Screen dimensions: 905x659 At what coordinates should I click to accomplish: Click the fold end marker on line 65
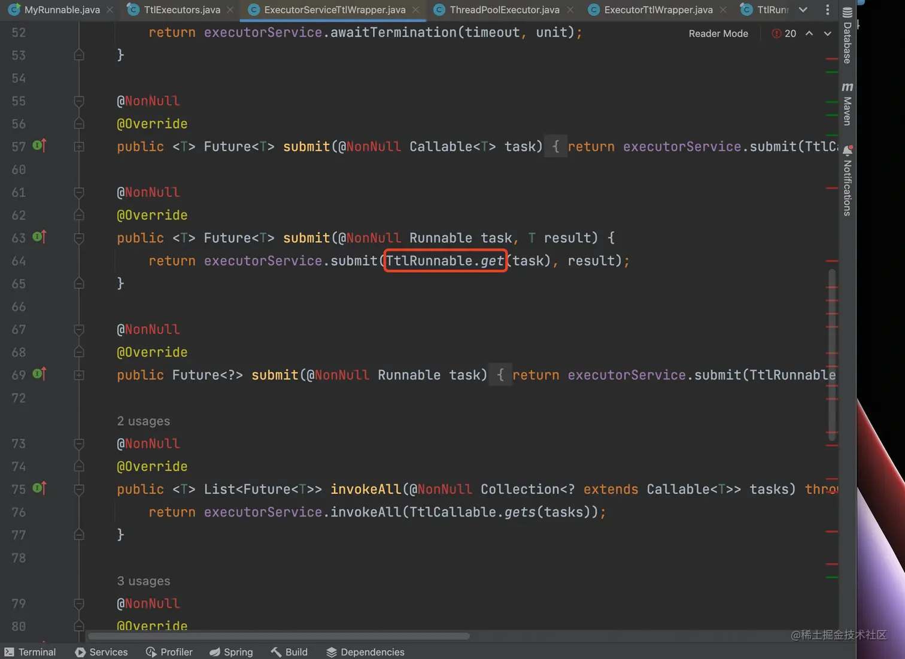(79, 284)
